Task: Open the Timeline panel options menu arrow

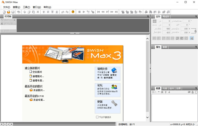Action: point(148,16)
